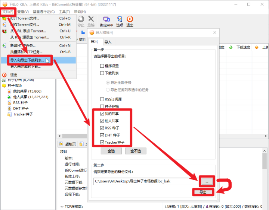Uncheck the Tracker种子 checkbox
The image size is (269, 210).
(102, 143)
